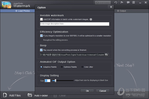Close the Option dialog
Viewport: 149px width, 99px height.
[111, 7]
